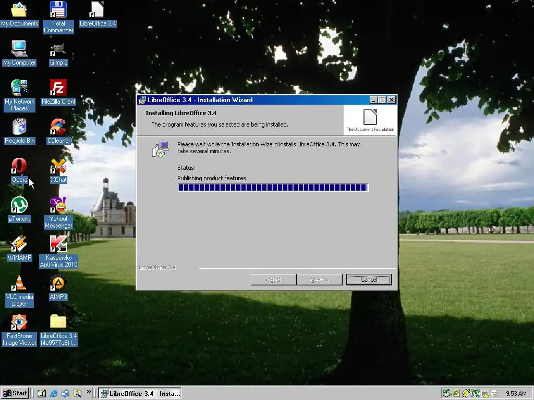Click the µTorrent tray icon
534x400 pixels.
tap(476, 394)
